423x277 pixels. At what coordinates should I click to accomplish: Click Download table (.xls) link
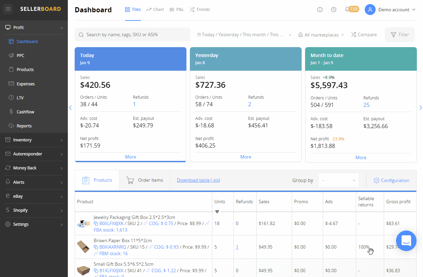click(198, 180)
